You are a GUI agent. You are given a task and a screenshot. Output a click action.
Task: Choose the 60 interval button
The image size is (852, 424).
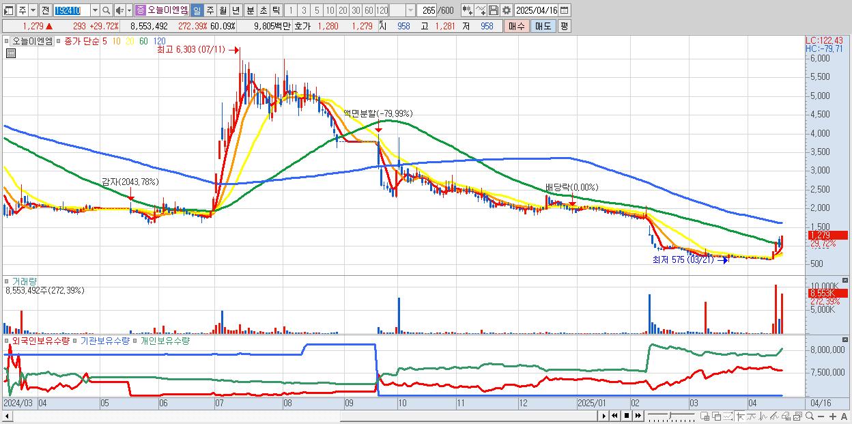(x=369, y=10)
